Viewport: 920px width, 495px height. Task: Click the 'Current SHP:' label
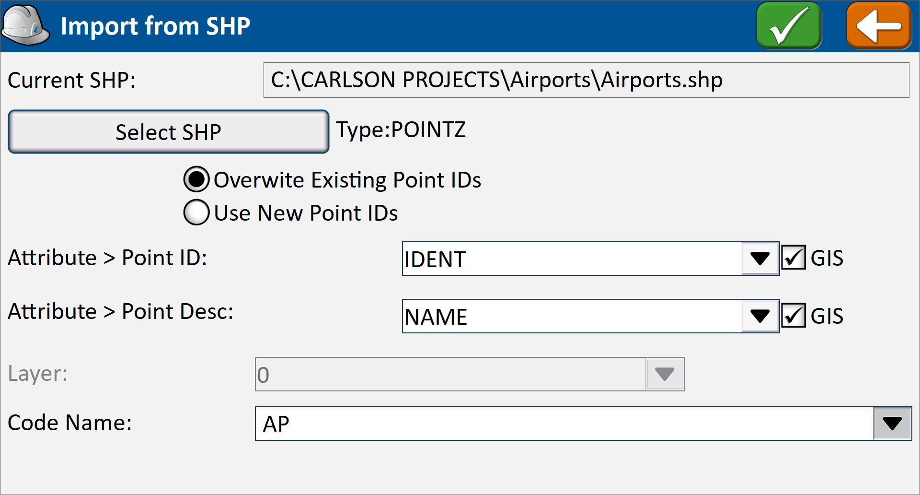coord(72,80)
